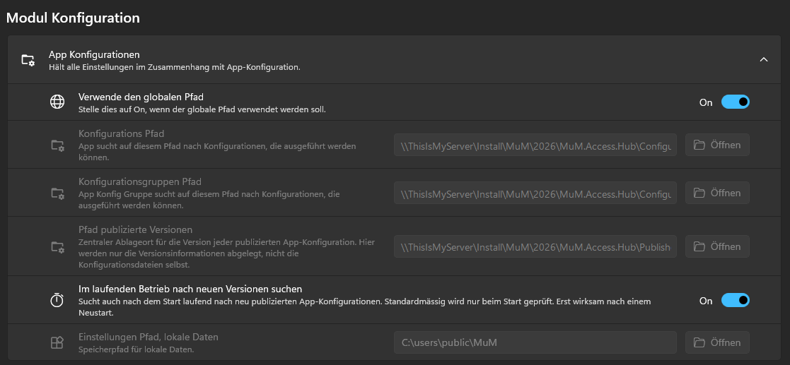Open the Konfigurations Pfad folder with Öffnen

(x=717, y=145)
